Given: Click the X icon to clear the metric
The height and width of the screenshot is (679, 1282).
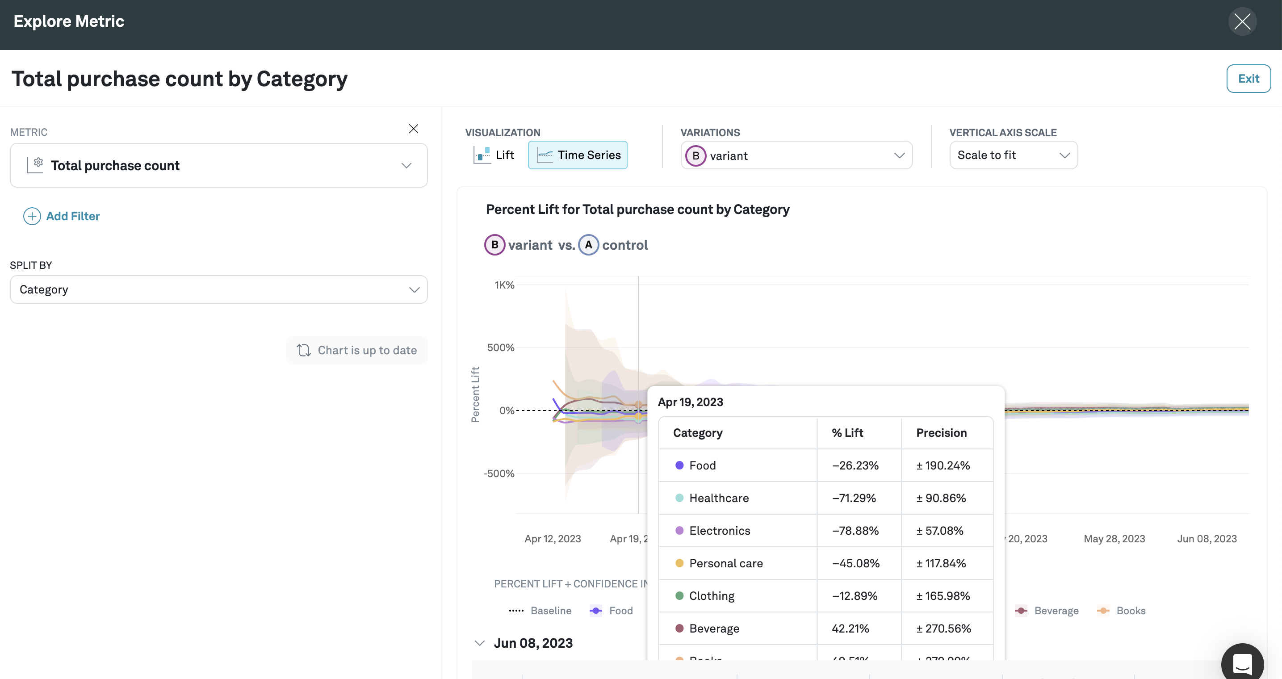Looking at the screenshot, I should coord(413,129).
